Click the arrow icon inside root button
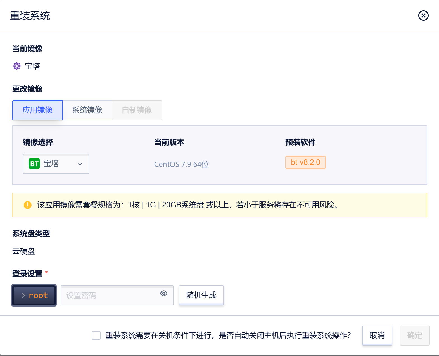 pos(23,295)
